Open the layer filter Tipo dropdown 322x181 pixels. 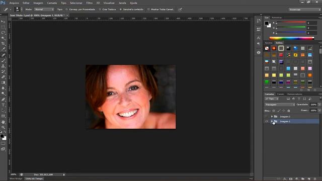tap(272, 99)
